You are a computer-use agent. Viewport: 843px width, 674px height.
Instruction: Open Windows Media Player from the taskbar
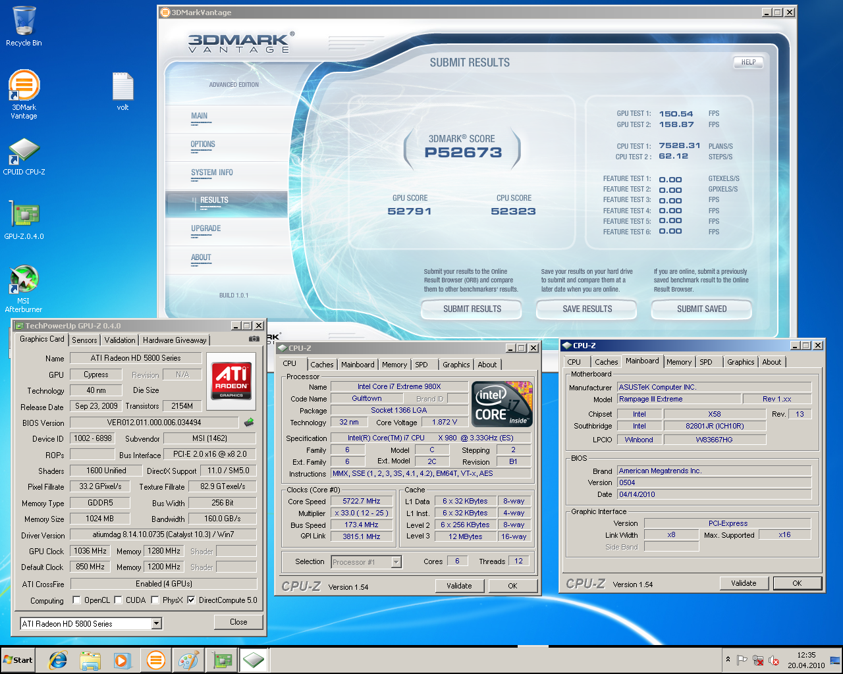click(122, 660)
